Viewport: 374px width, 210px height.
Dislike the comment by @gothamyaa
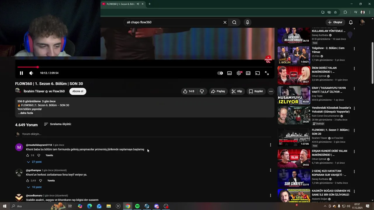coord(40,181)
